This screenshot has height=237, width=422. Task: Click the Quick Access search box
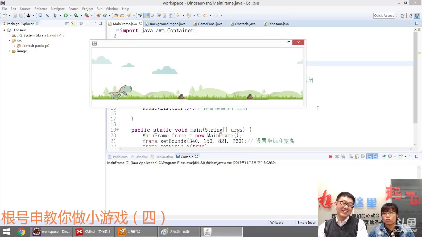click(384, 15)
